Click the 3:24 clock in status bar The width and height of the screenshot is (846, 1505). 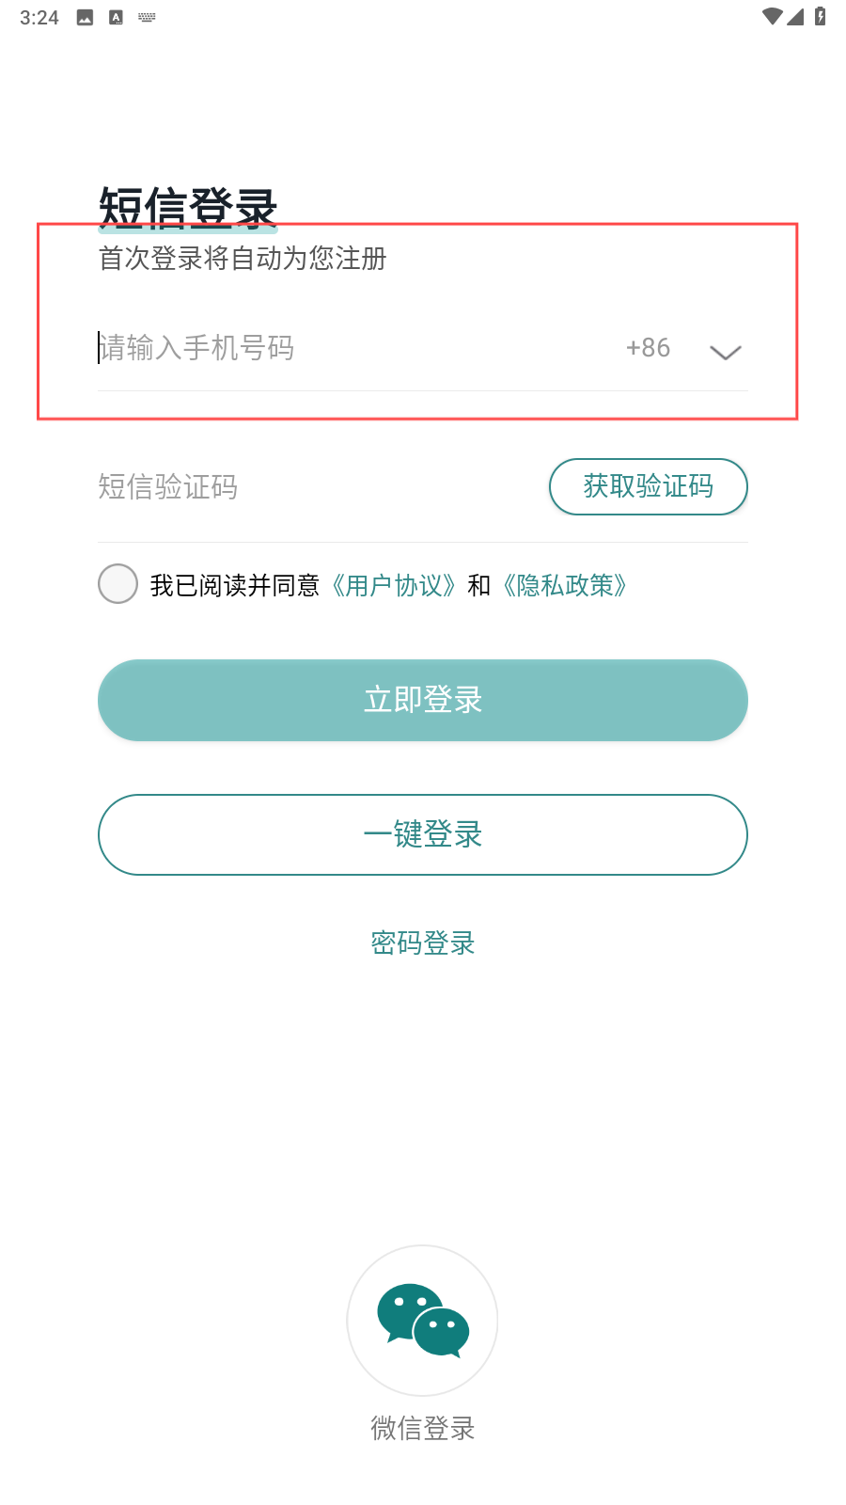click(x=39, y=17)
